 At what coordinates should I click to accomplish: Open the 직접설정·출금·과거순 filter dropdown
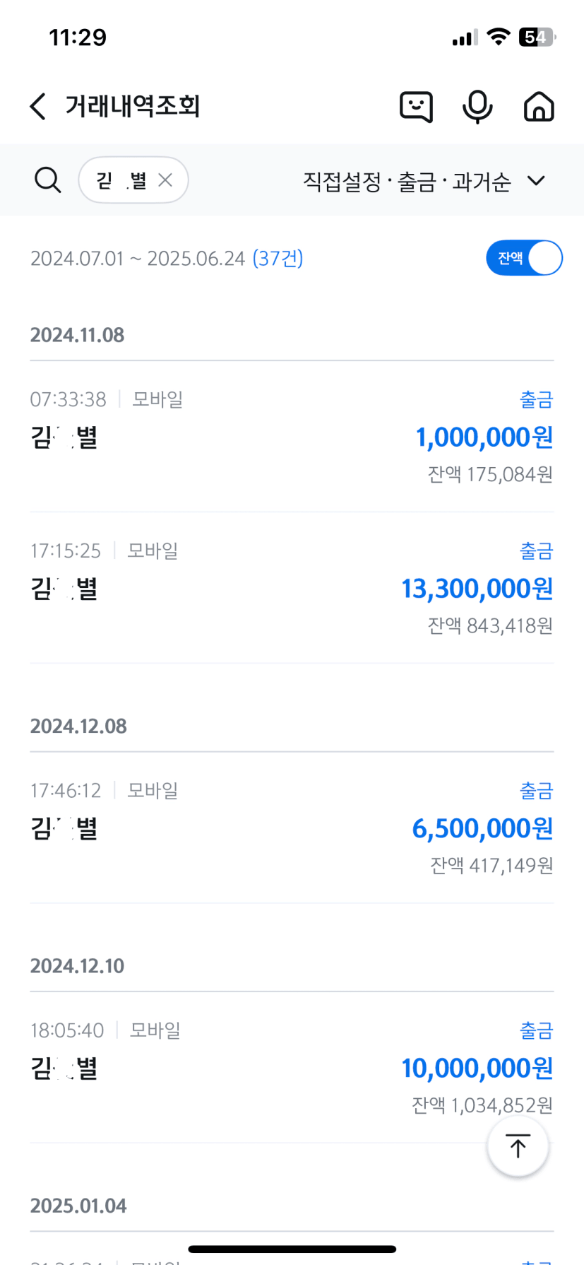407,182
